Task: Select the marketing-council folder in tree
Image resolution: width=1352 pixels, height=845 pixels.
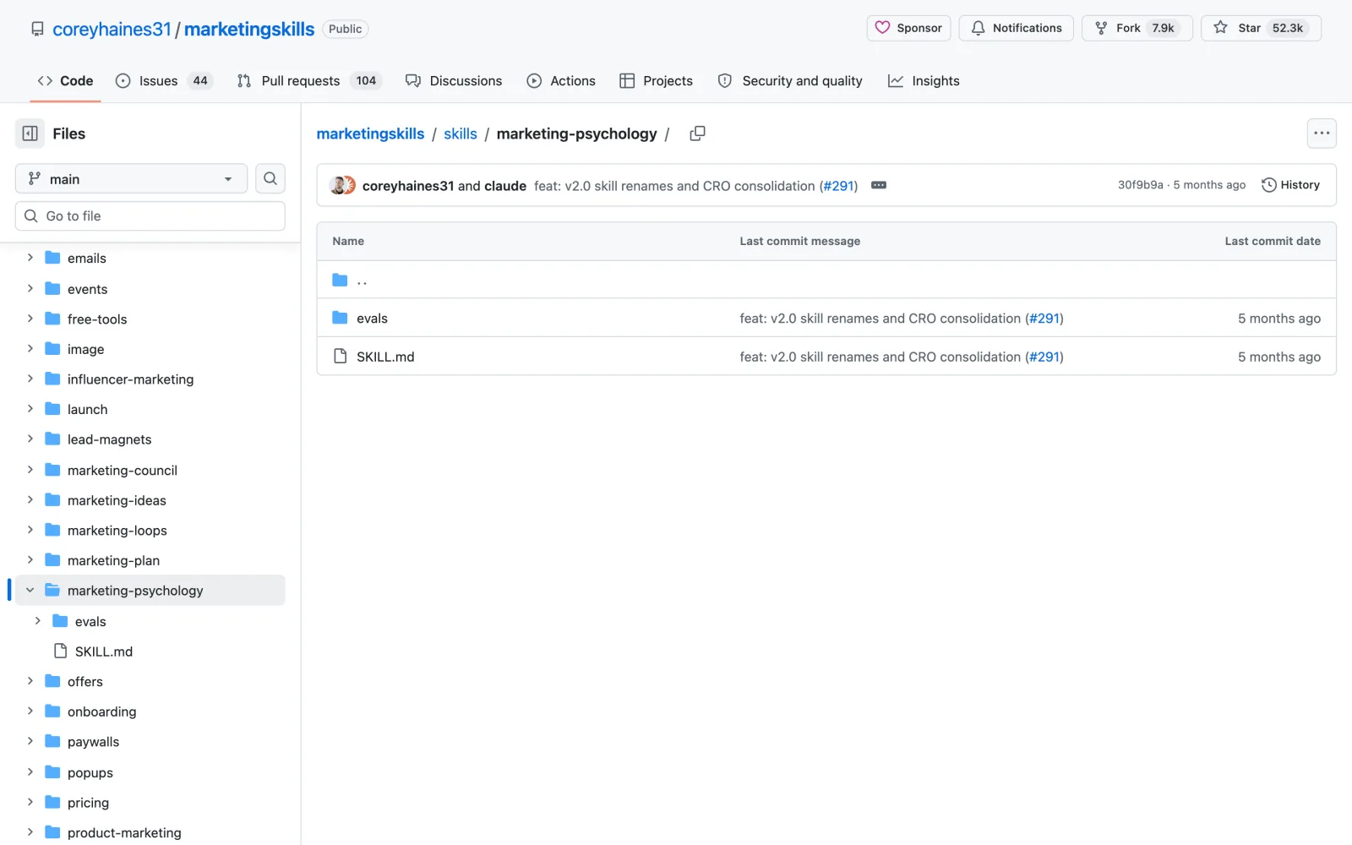Action: [x=123, y=470]
